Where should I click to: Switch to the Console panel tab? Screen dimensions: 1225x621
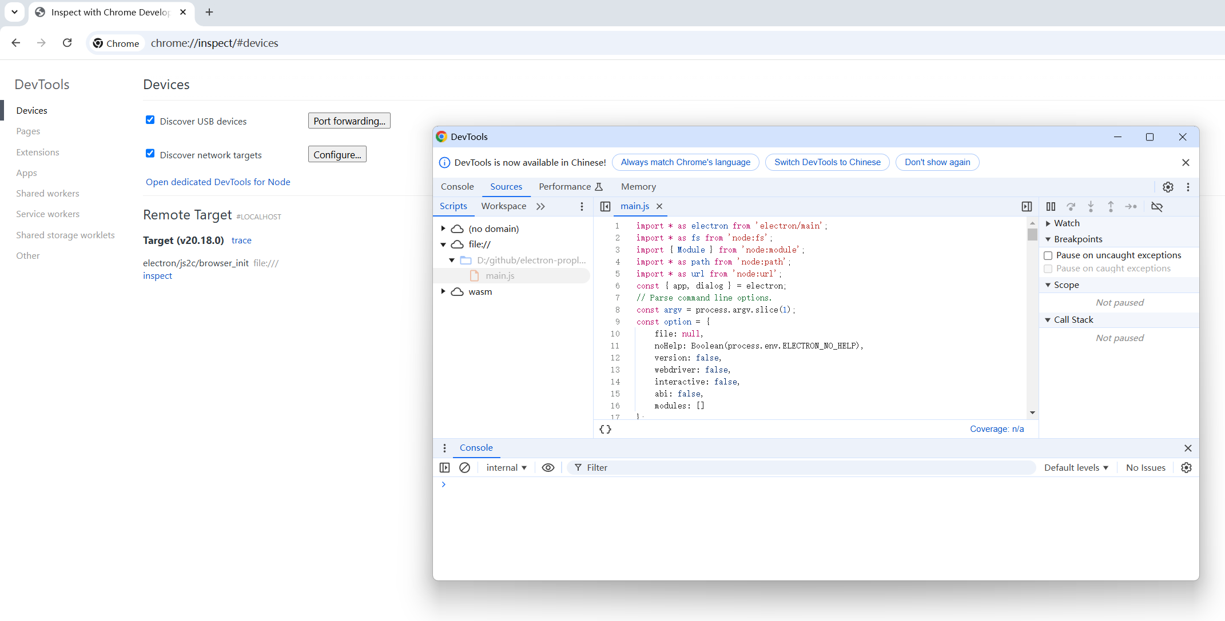click(457, 187)
